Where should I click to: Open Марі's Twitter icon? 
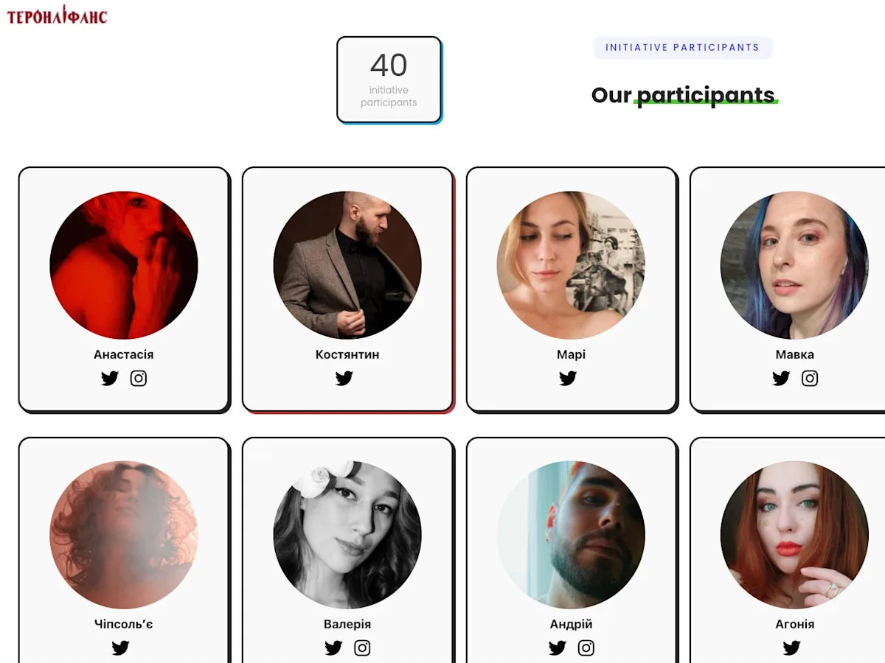pyautogui.click(x=568, y=379)
